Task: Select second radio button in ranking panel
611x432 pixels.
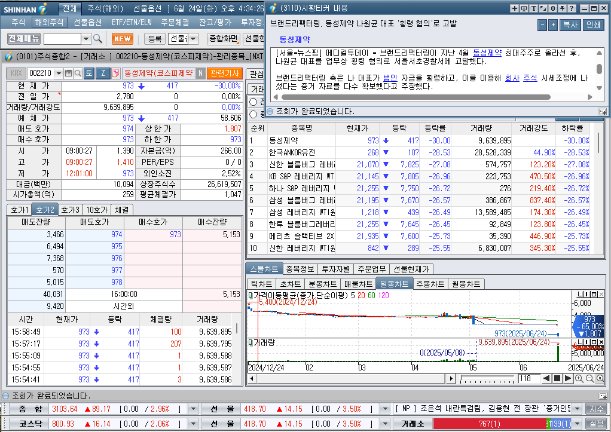Action: tap(253, 114)
